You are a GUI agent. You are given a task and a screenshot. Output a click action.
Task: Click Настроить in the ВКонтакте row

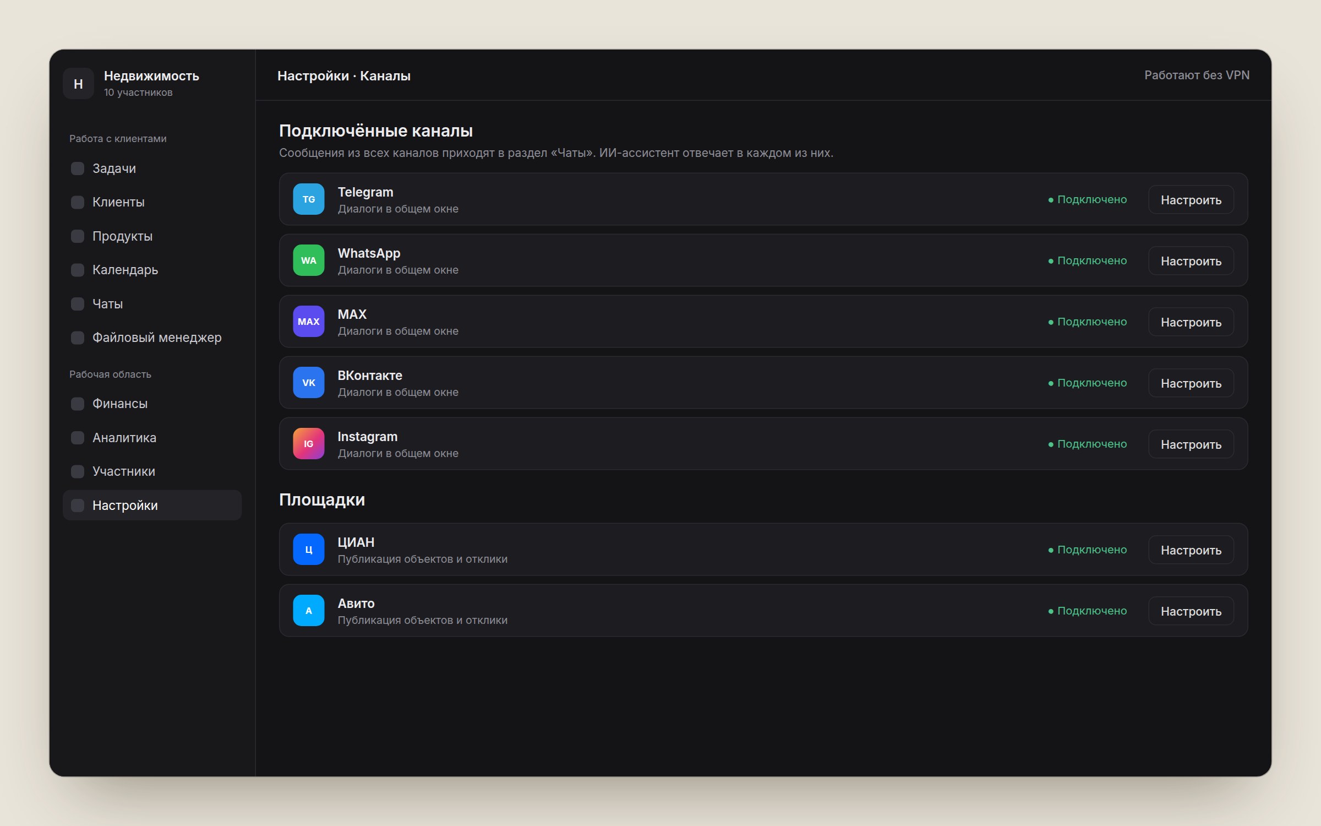[1191, 383]
